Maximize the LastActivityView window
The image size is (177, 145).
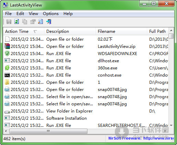point(154,4)
